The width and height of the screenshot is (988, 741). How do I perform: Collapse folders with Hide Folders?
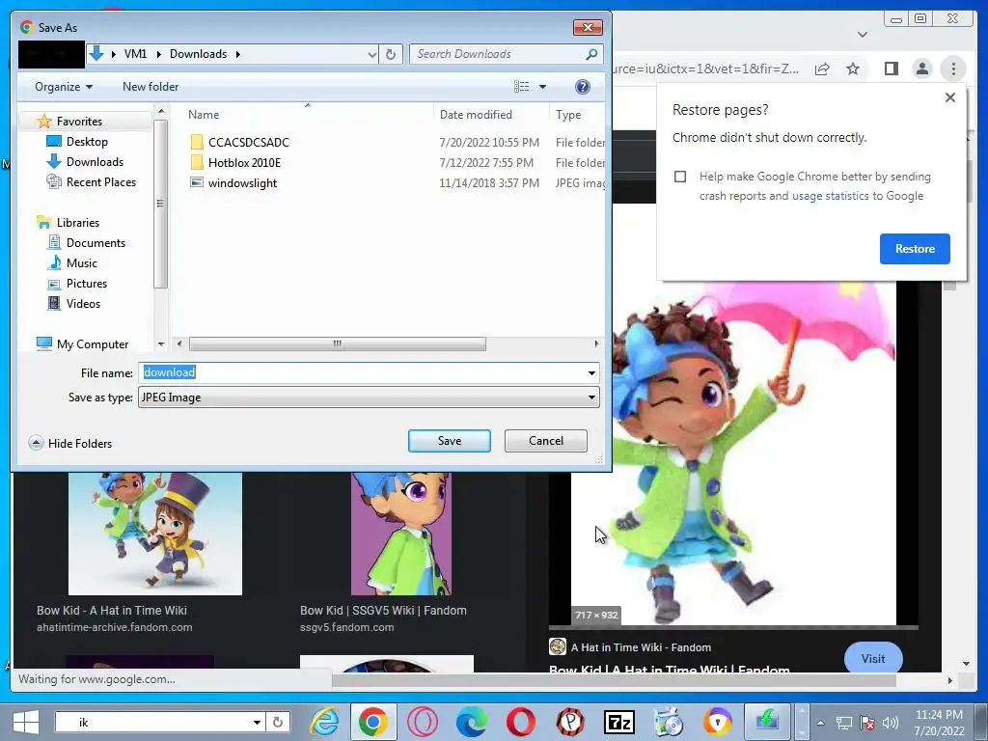[x=70, y=443]
